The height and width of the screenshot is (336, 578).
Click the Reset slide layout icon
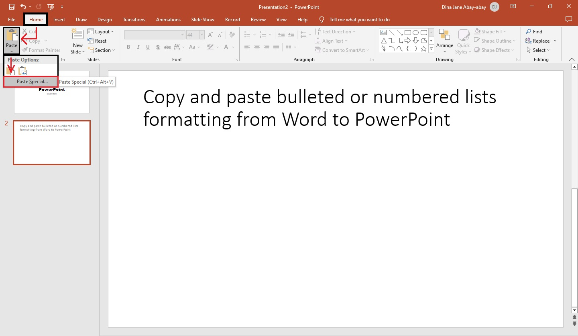coord(98,41)
